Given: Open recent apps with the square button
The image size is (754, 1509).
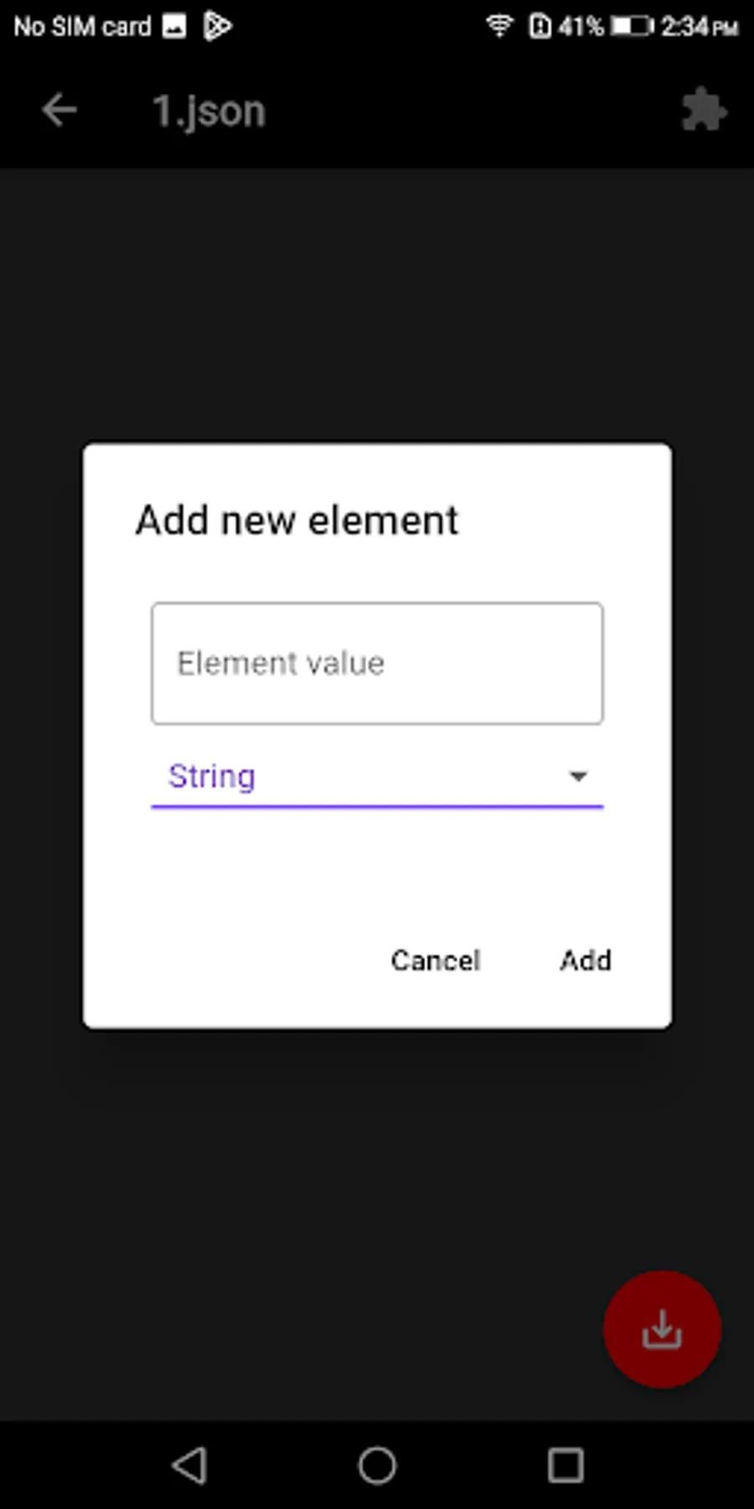Looking at the screenshot, I should click(565, 1465).
